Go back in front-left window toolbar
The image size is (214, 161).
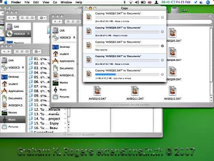(4, 52)
